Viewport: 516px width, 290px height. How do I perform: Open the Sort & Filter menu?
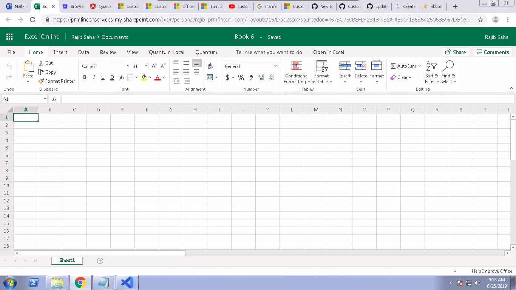point(431,73)
